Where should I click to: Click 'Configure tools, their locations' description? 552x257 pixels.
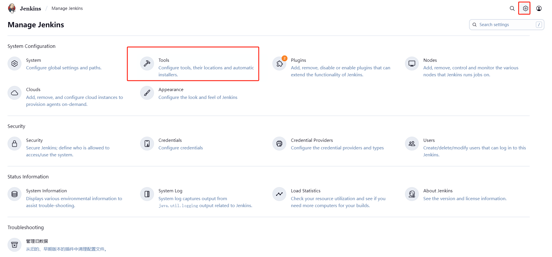coord(206,71)
